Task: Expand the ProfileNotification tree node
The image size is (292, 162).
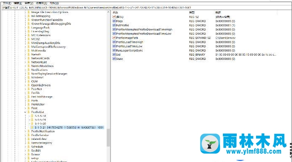Action: [x=25, y=131]
